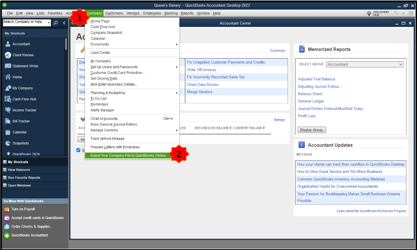Switch to the Open Windows section
This screenshot has height=250, width=417.
tap(34, 186)
